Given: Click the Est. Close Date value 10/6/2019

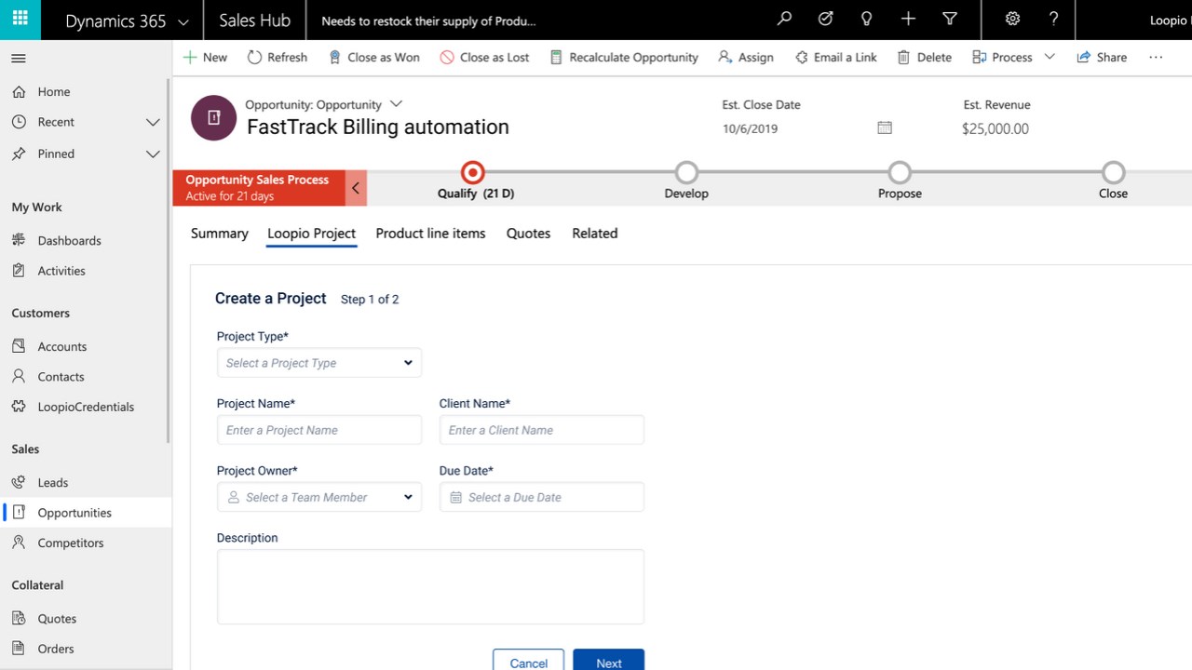Looking at the screenshot, I should click(x=750, y=128).
